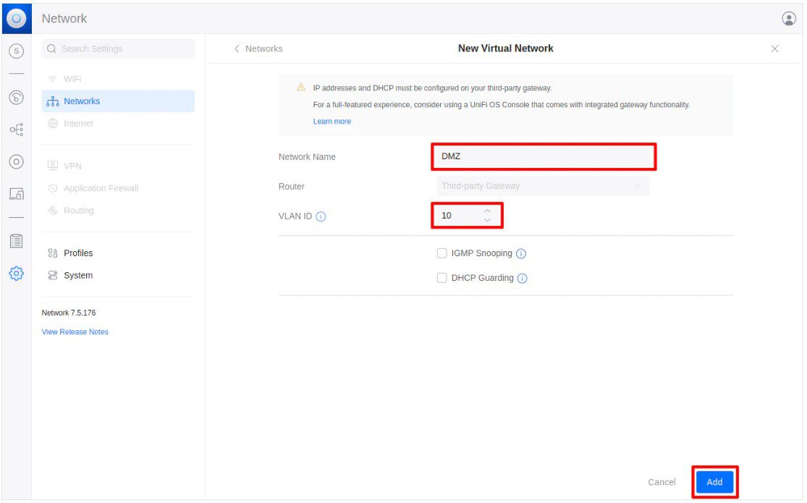Open the logs clipboard icon in rail

coord(17,241)
